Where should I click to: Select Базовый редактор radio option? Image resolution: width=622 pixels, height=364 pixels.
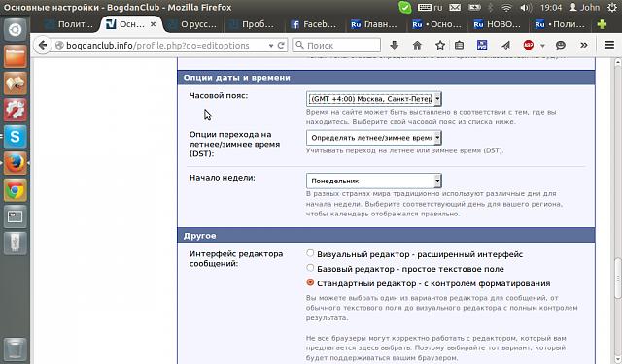click(310, 268)
